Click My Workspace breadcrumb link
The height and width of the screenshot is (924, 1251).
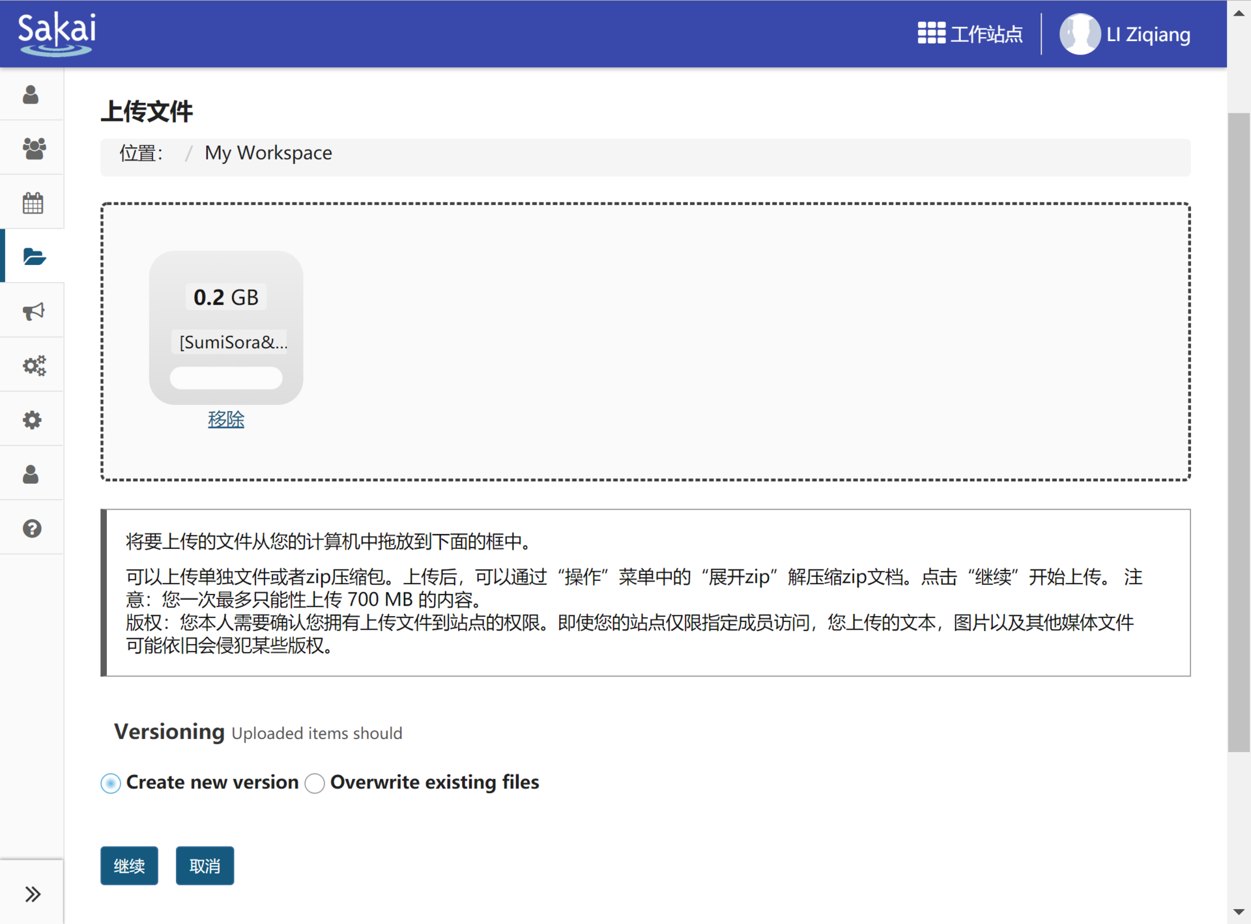pyautogui.click(x=268, y=153)
